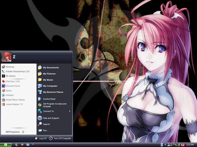Image resolution: width=197 pixels, height=147 pixels.
Task: Click the red flash tray icon
Action: (x=183, y=145)
